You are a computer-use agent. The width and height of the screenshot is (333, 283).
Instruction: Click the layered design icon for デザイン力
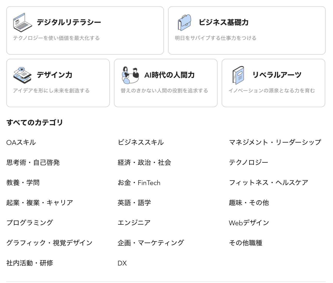[x=22, y=75]
